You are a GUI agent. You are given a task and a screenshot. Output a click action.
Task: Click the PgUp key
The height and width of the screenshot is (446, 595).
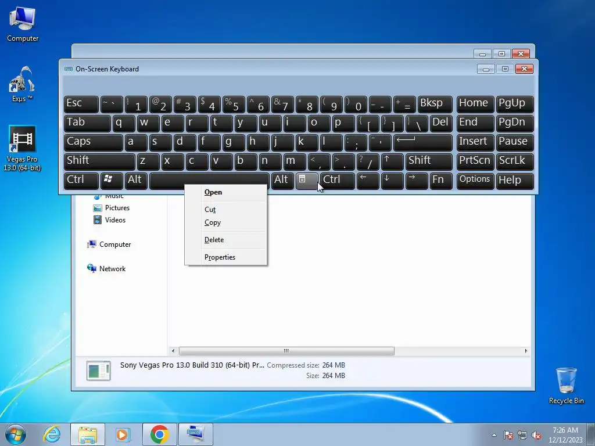[x=515, y=103]
